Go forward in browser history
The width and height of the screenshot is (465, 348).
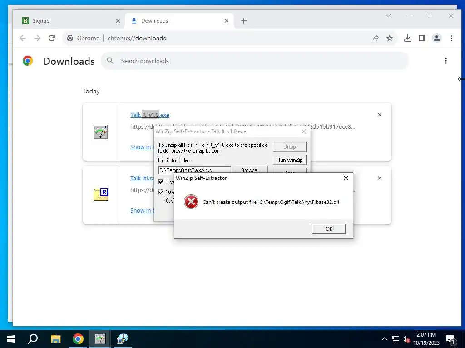(37, 38)
